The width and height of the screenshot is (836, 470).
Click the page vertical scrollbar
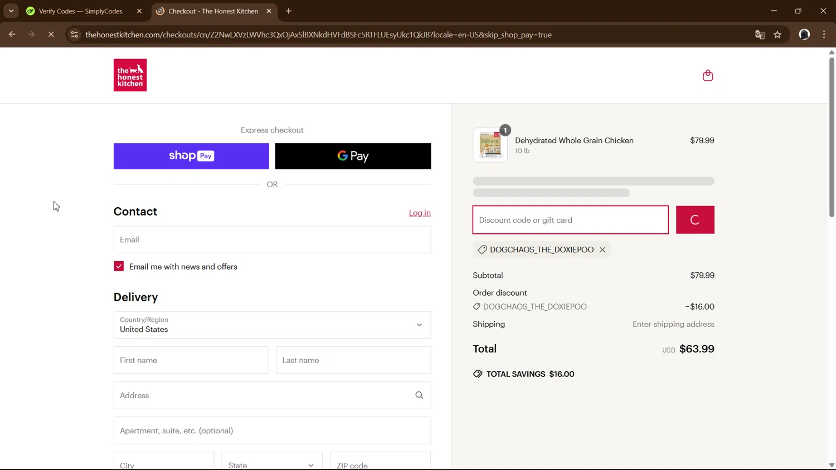(x=831, y=137)
